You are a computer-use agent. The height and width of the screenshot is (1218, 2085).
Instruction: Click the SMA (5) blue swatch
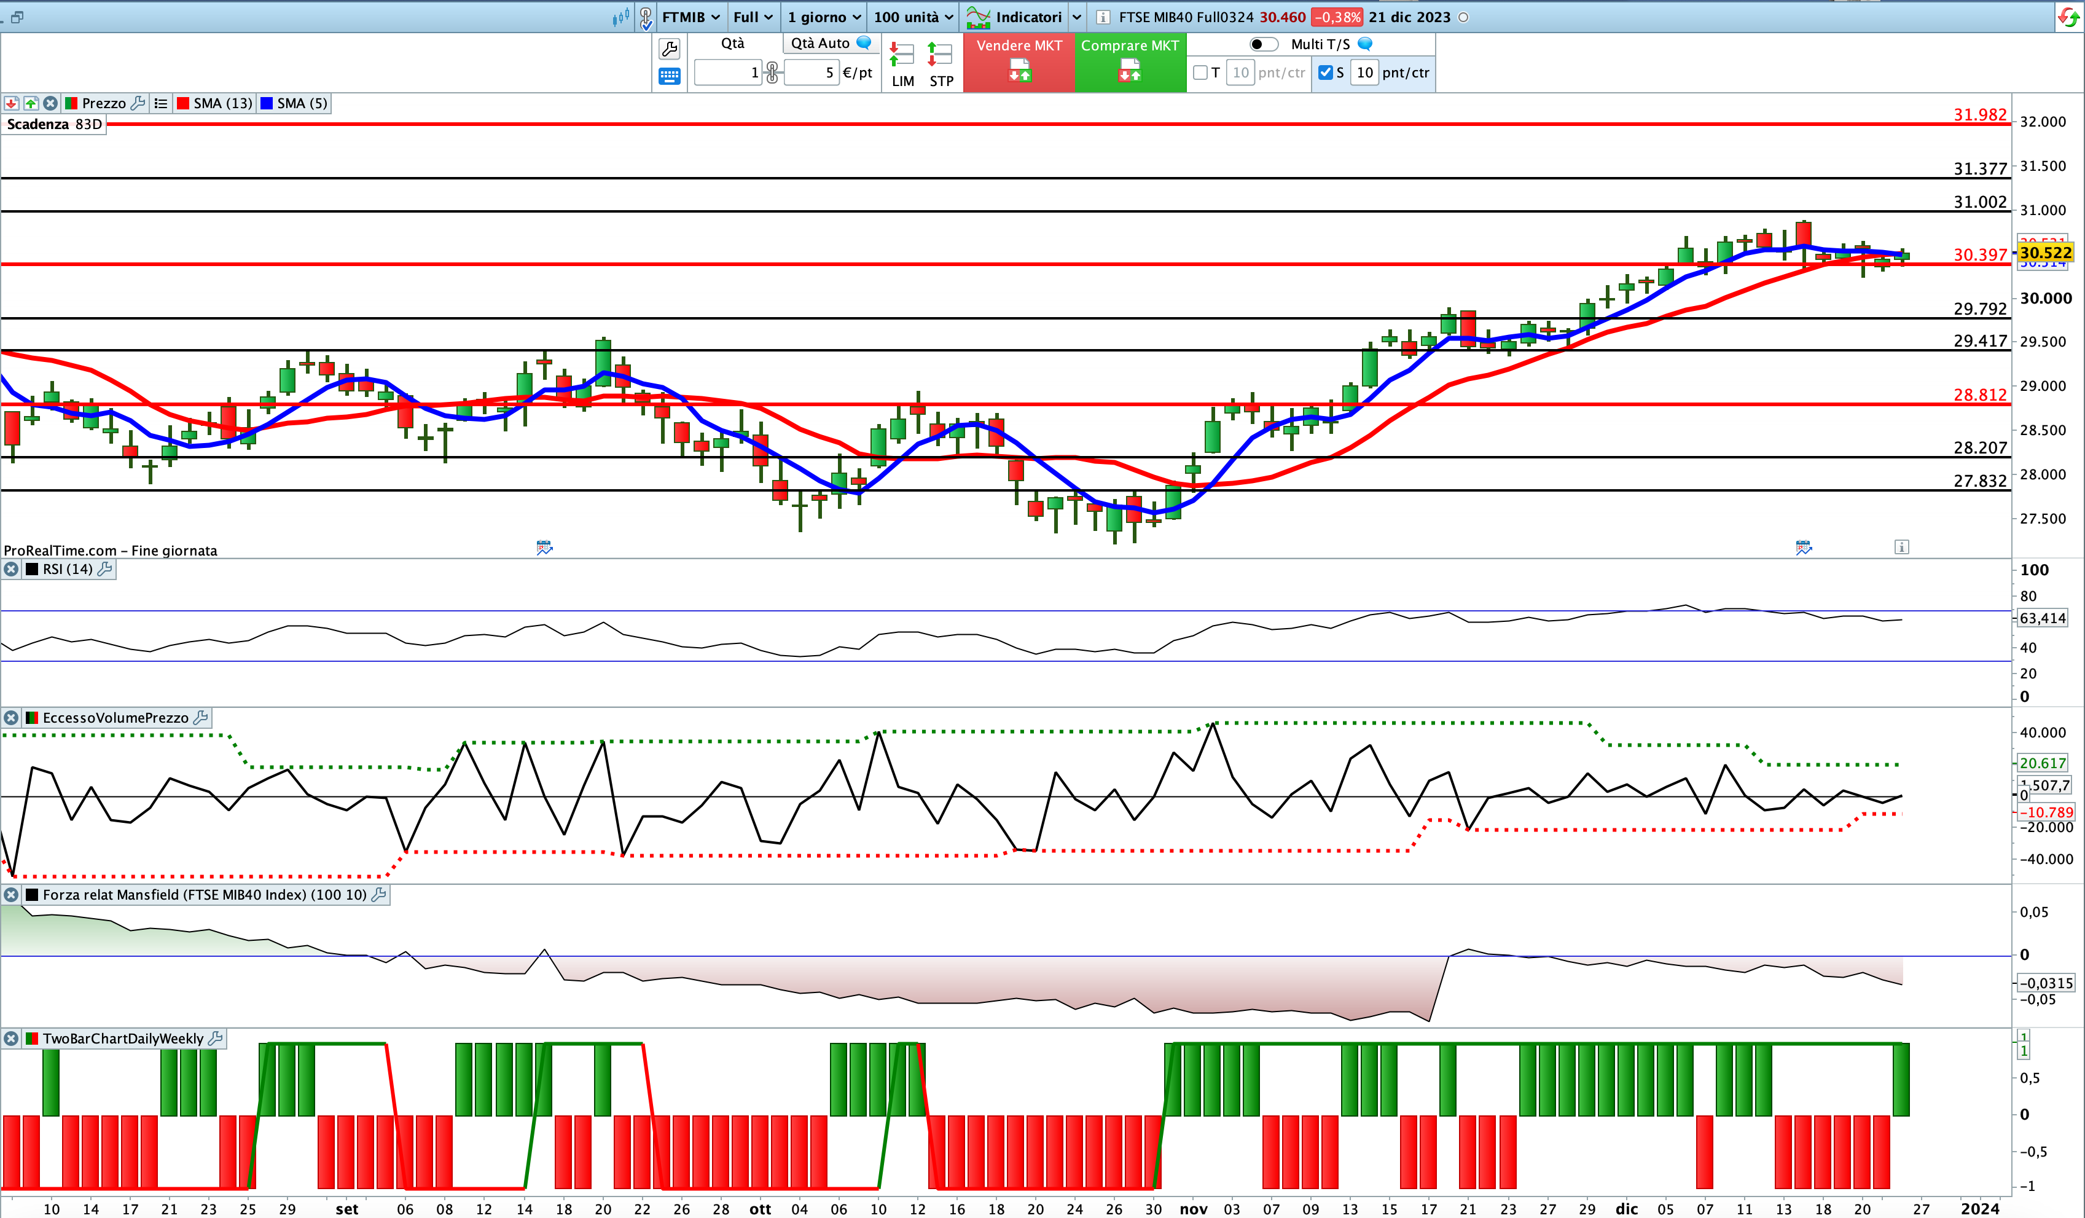[x=267, y=103]
